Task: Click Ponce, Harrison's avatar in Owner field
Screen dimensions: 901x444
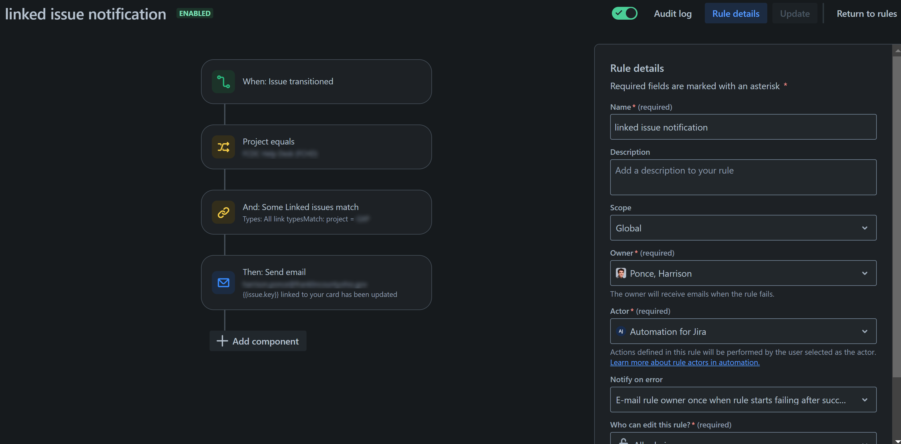Action: pos(620,273)
